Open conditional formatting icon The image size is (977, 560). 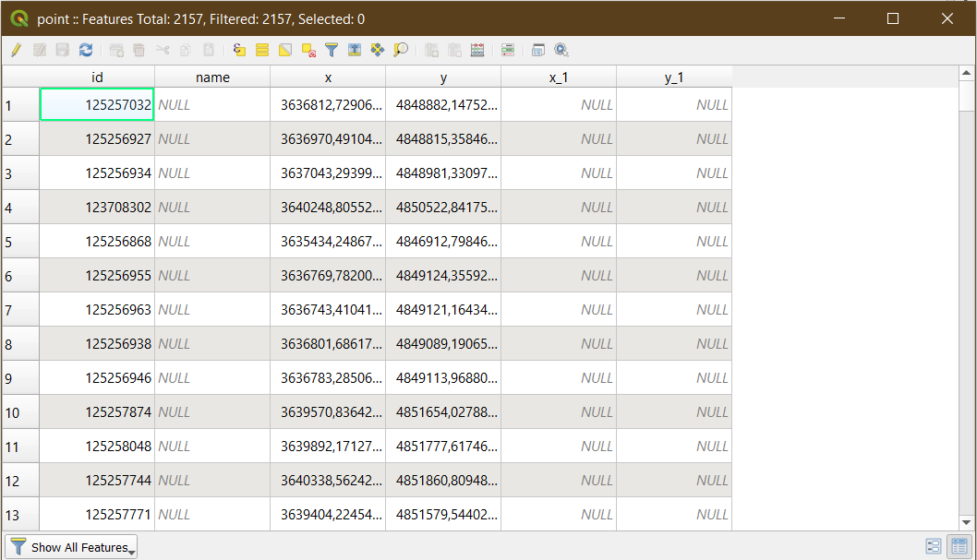click(x=508, y=50)
